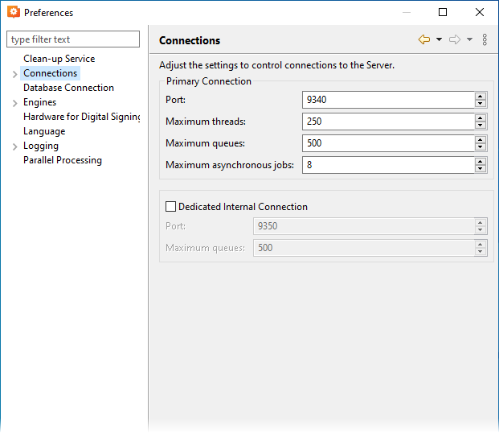The height and width of the screenshot is (433, 499).
Task: Open the forward history dropdown arrow
Action: (x=469, y=39)
